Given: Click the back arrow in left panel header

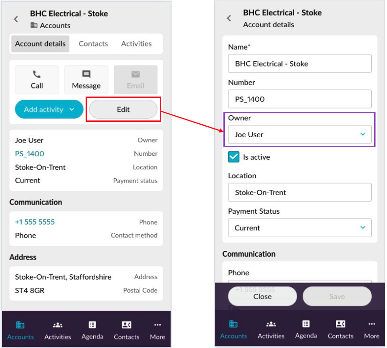Looking at the screenshot, I should pos(16,19).
